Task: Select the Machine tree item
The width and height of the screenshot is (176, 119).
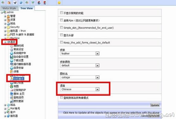Action: [15, 38]
